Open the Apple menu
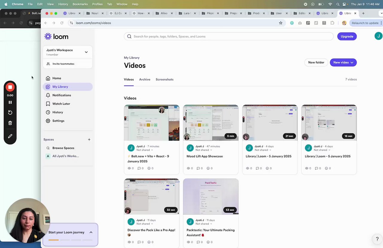The width and height of the screenshot is (383, 248). point(6,4)
